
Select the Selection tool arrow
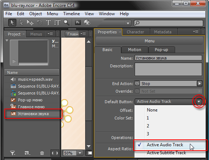pos(12,22)
